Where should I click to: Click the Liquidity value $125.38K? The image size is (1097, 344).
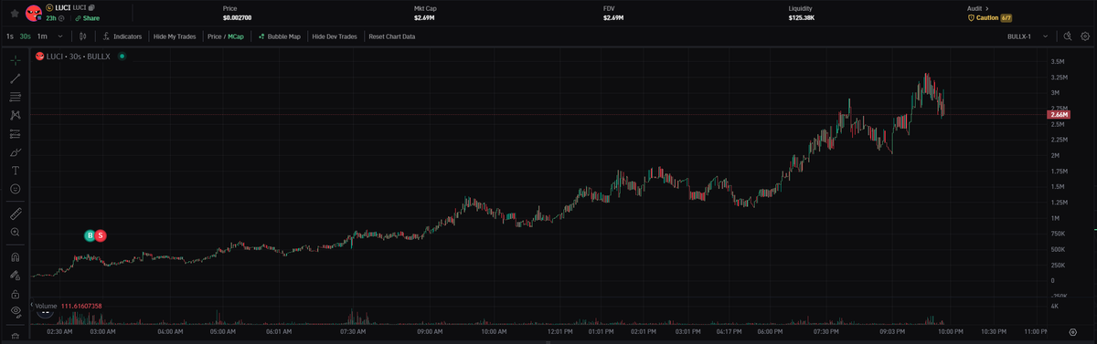point(803,17)
